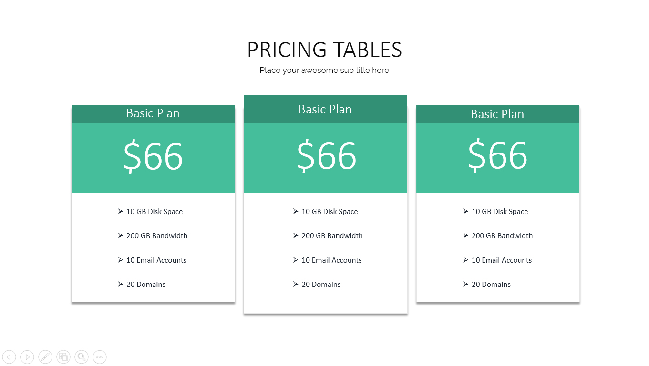Image resolution: width=649 pixels, height=366 pixels.
Task: Click 200 GB Bandwidth in middle card
Action: tap(332, 236)
